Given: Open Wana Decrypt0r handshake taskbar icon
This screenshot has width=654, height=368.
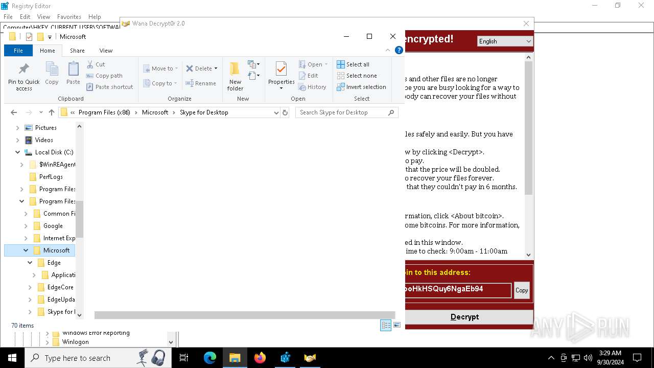Looking at the screenshot, I should (310, 358).
